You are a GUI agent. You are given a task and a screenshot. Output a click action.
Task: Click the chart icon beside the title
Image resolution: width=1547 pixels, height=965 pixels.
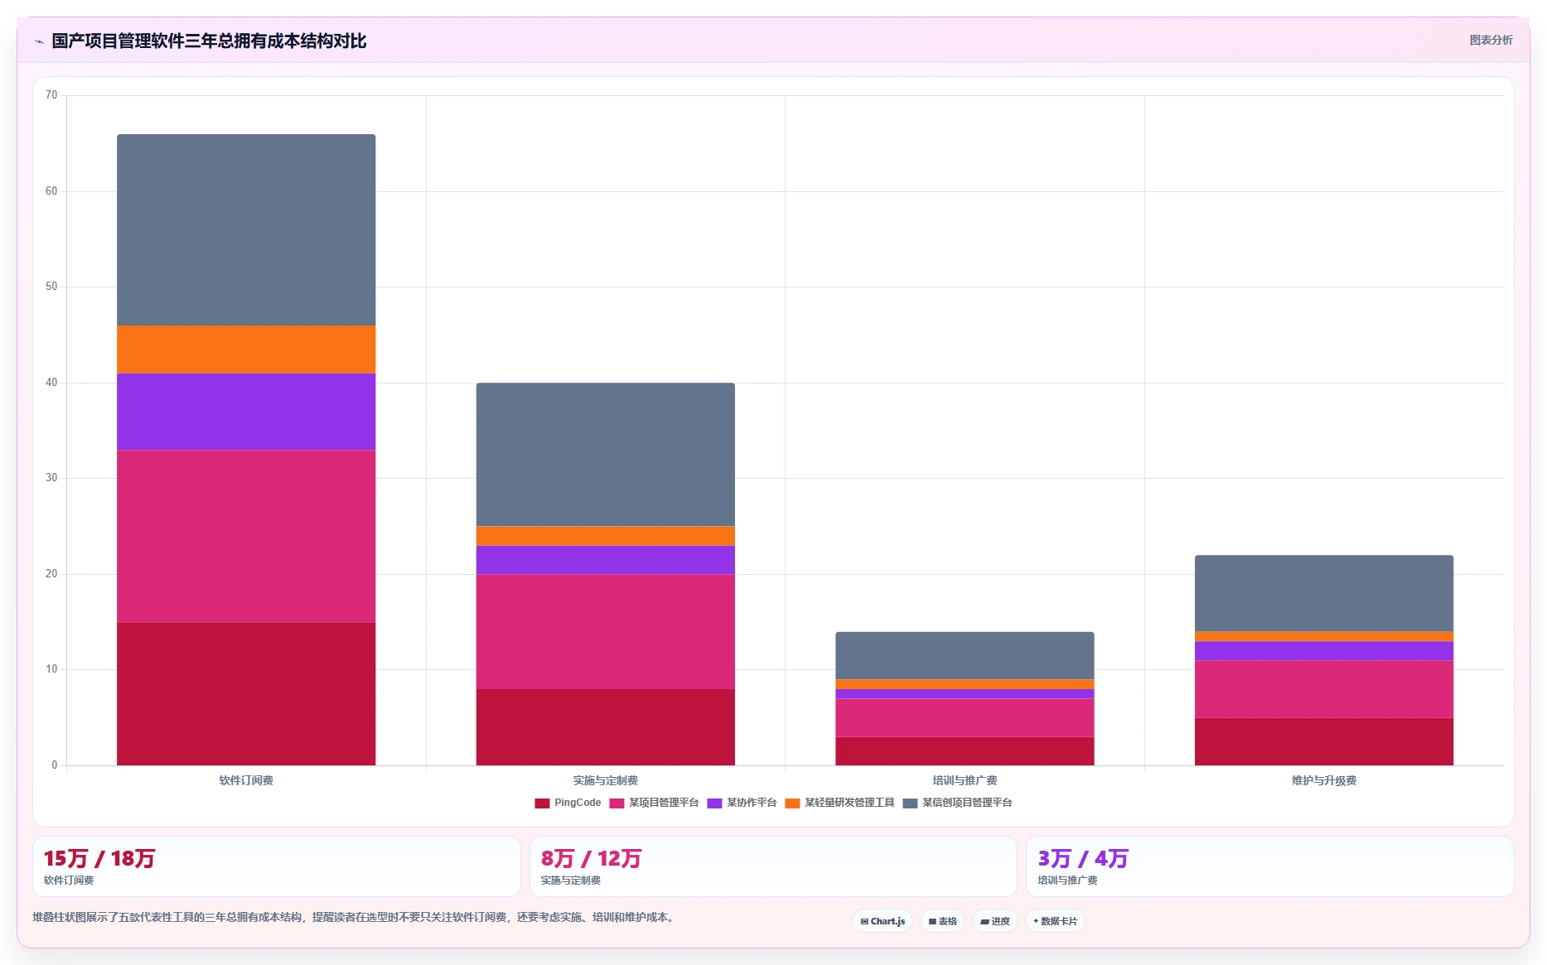pos(39,41)
